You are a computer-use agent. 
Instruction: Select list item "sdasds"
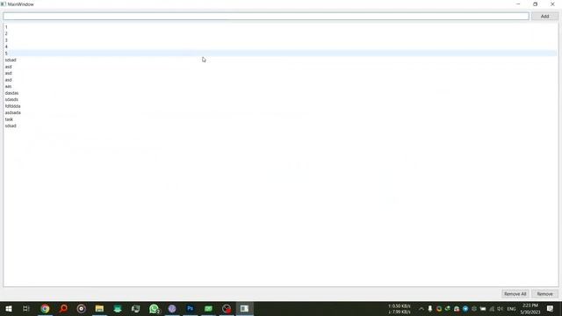280,99
